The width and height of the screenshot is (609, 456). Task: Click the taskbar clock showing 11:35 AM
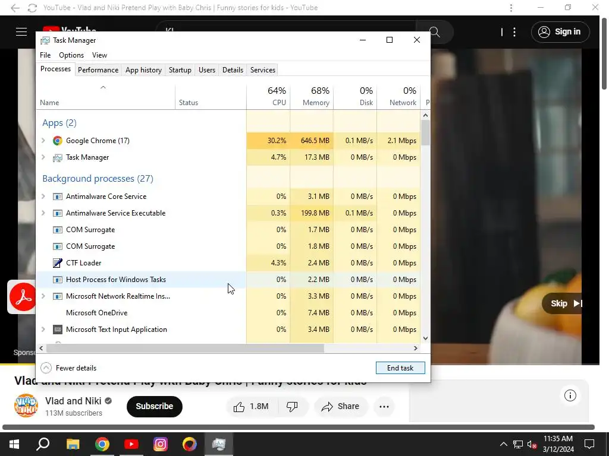click(558, 444)
